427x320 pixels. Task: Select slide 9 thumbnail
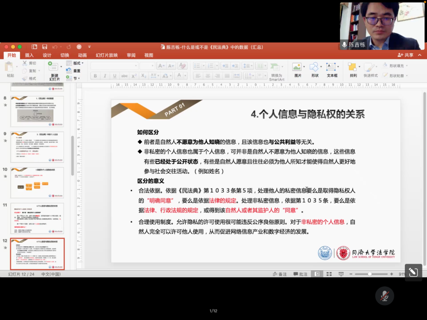pos(37,147)
